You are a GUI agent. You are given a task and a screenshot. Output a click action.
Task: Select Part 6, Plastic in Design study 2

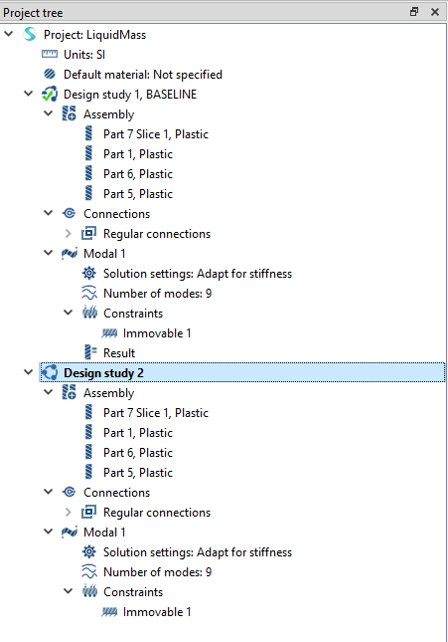pyautogui.click(x=138, y=453)
